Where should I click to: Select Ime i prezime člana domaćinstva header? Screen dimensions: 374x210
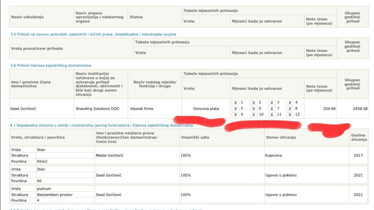click(x=31, y=84)
